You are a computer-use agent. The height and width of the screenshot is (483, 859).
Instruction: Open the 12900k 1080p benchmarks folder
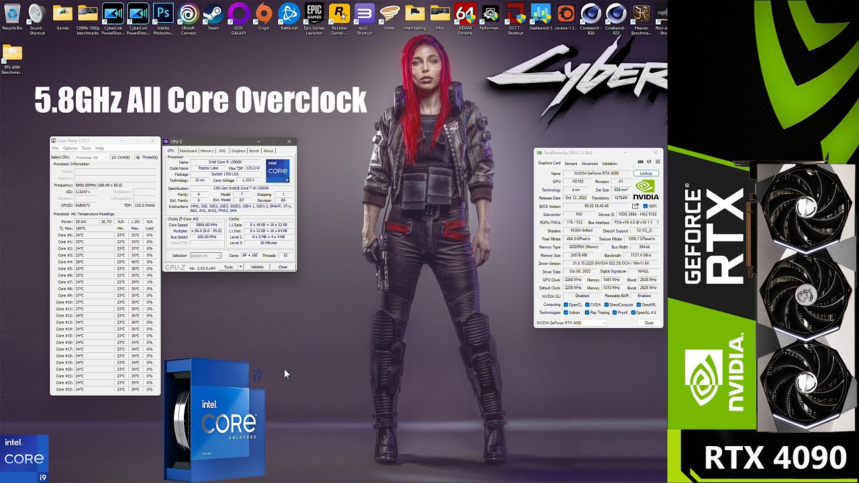click(87, 17)
